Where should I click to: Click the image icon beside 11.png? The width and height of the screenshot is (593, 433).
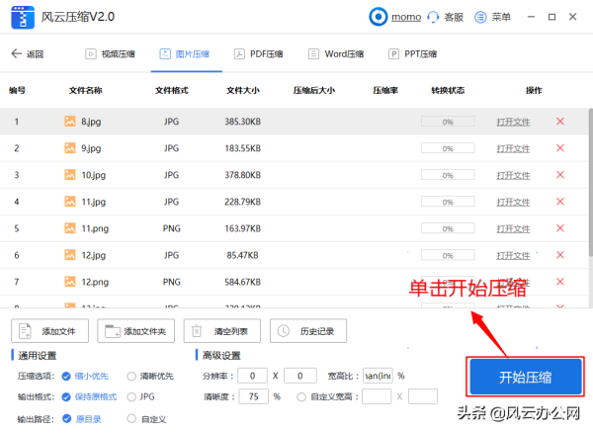[70, 228]
